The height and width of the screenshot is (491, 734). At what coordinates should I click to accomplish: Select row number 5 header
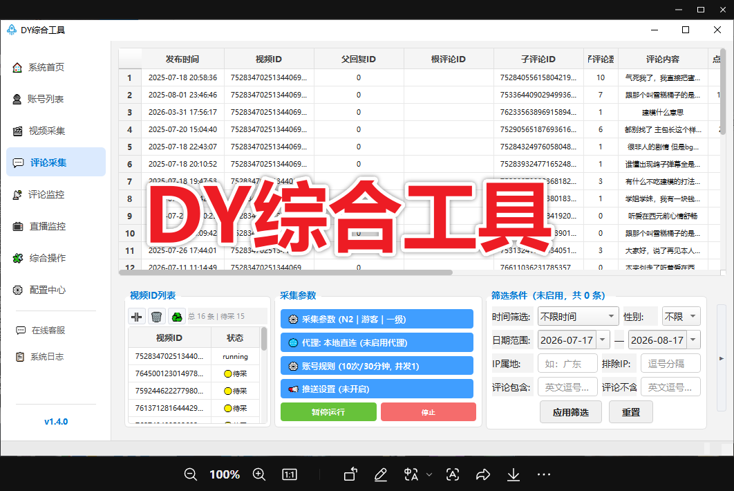130,147
